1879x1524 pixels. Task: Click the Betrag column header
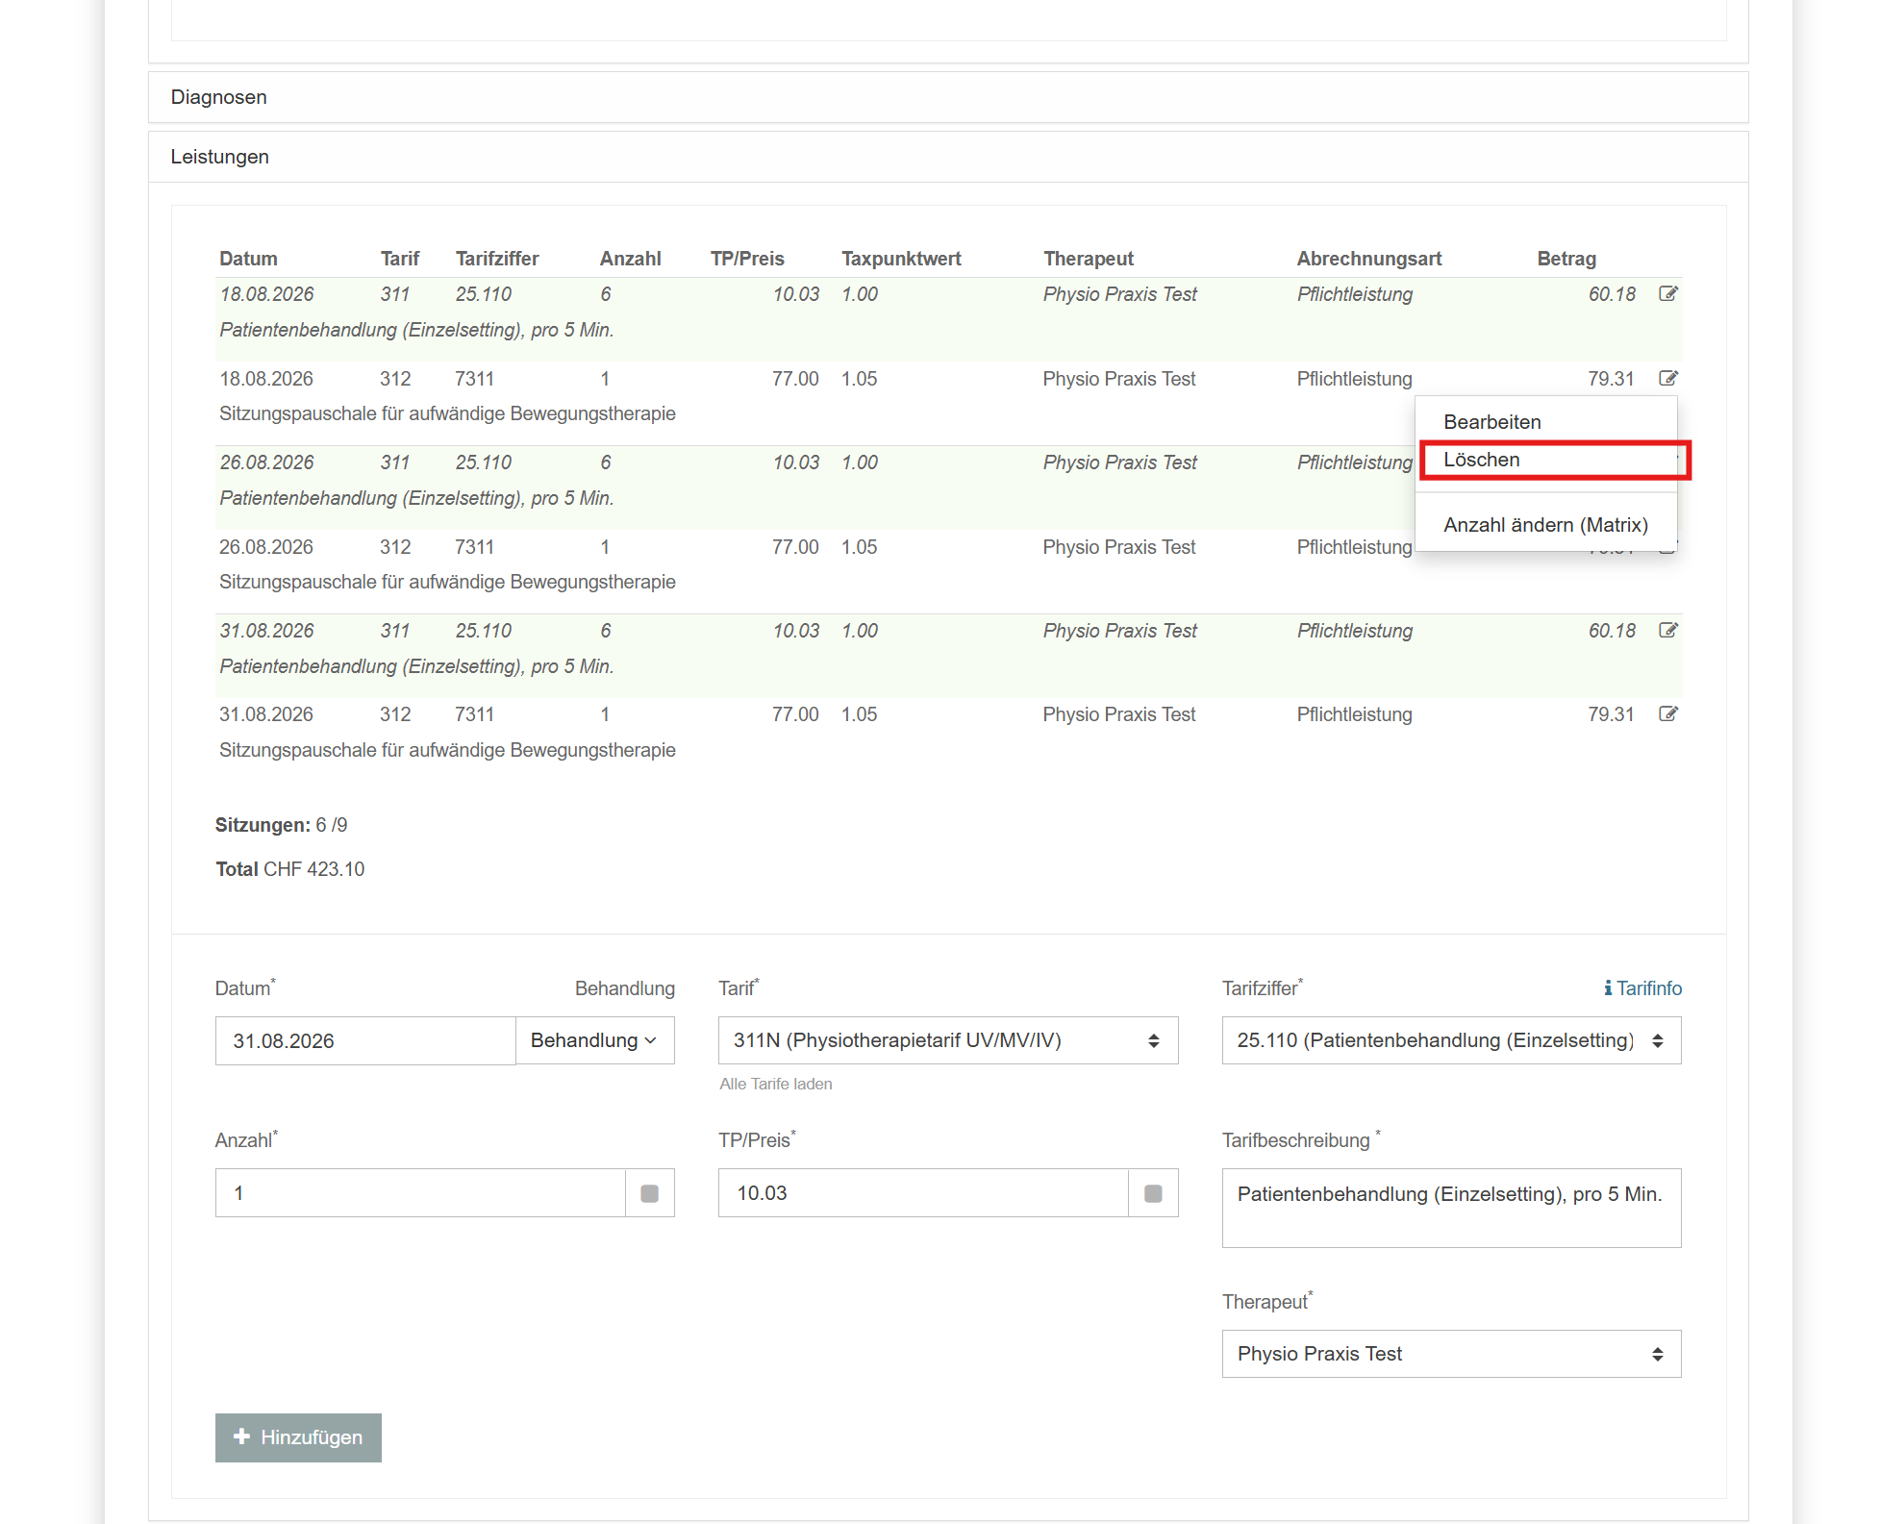point(1566,259)
